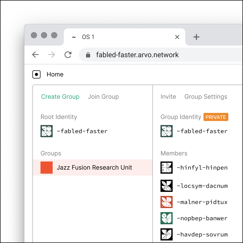
Task: Click the Group Identity sigil for ~fabled-faster
Action: (167, 131)
